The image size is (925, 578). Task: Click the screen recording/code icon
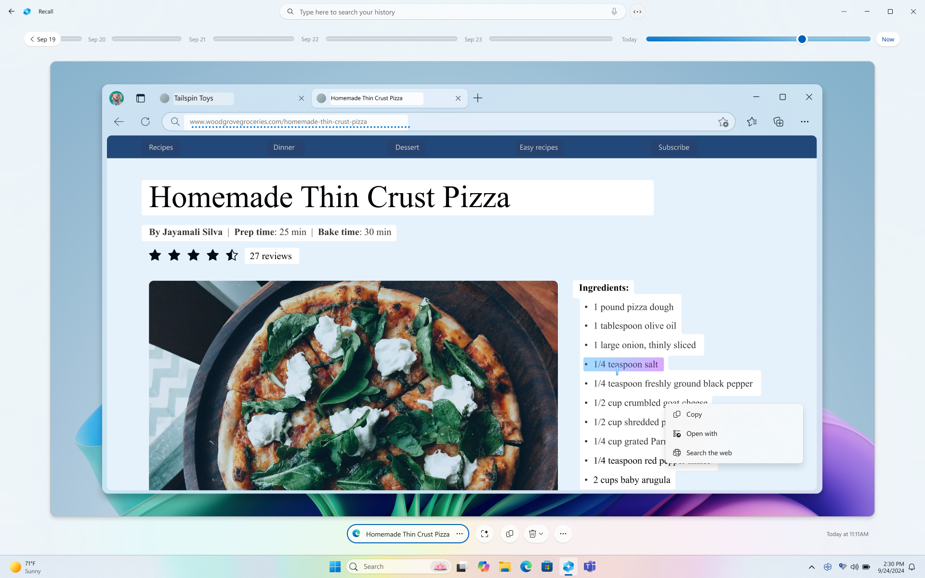[637, 12]
